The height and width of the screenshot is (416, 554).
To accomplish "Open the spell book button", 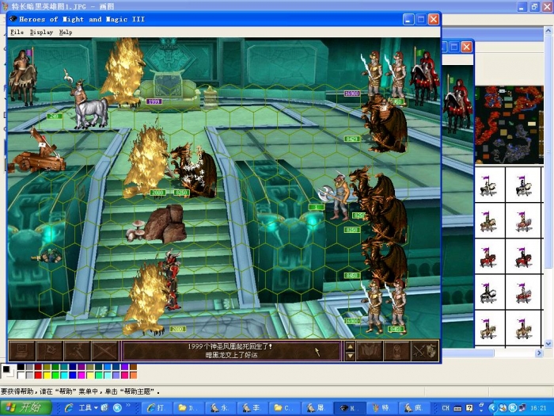I will [x=370, y=351].
